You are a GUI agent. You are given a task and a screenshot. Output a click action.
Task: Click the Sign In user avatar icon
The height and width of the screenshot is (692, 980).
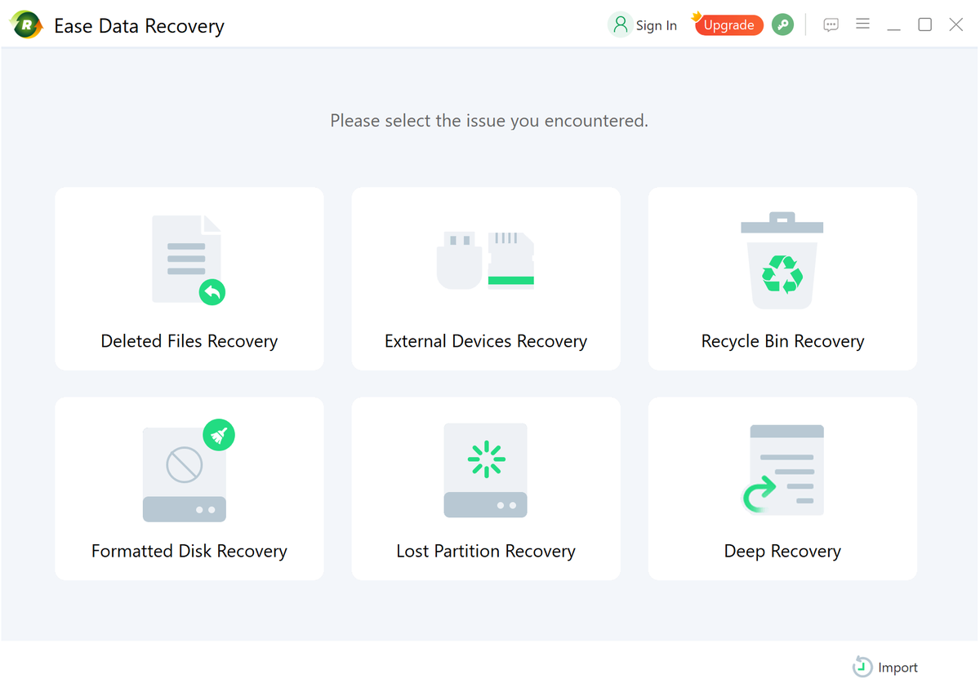621,24
